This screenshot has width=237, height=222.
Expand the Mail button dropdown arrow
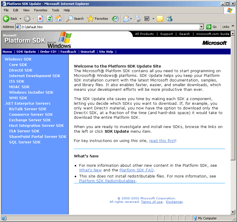point(131,19)
